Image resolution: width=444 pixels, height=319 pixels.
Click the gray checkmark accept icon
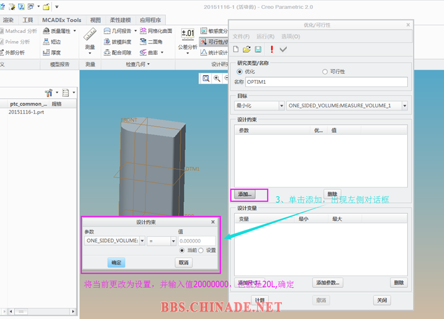[283, 50]
